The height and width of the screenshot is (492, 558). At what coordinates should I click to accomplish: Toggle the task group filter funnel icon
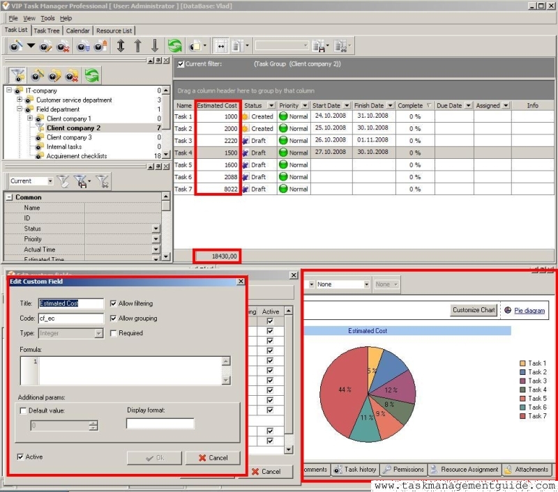(x=17, y=75)
